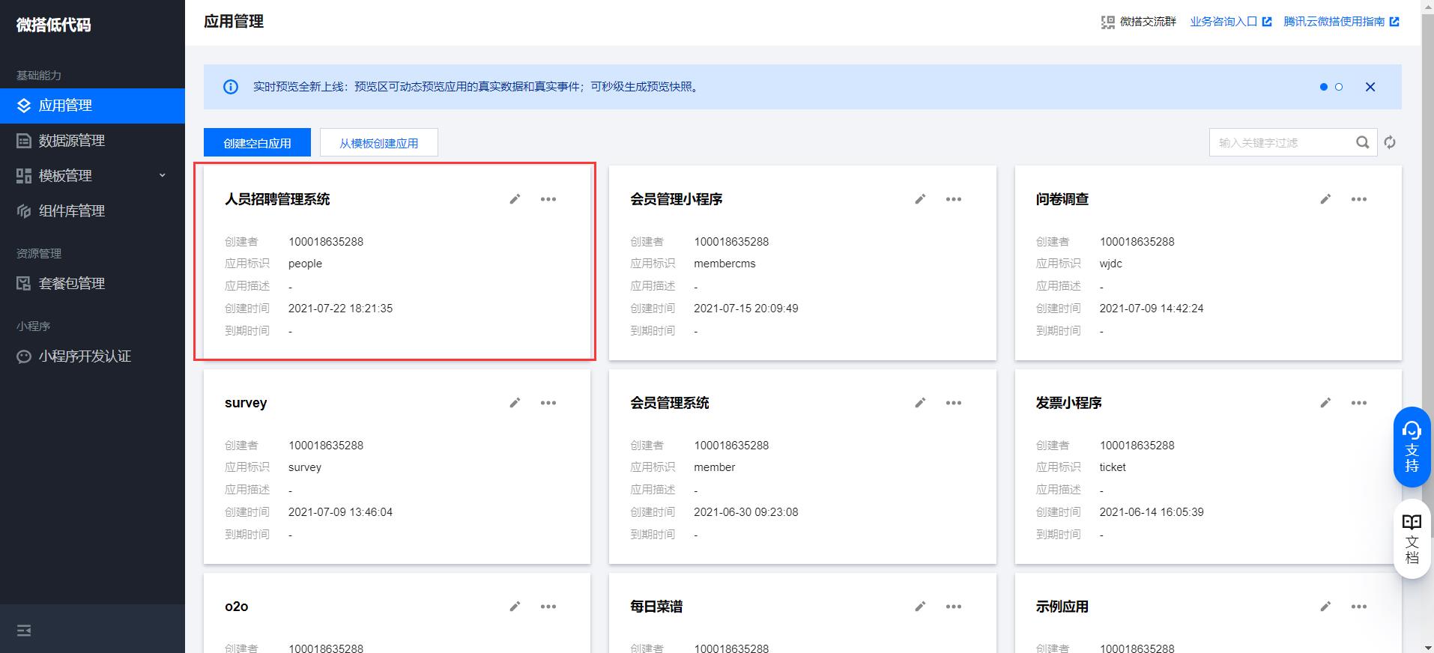The height and width of the screenshot is (653, 1434).
Task: Collapse the left sidebar menu
Action: tap(24, 631)
